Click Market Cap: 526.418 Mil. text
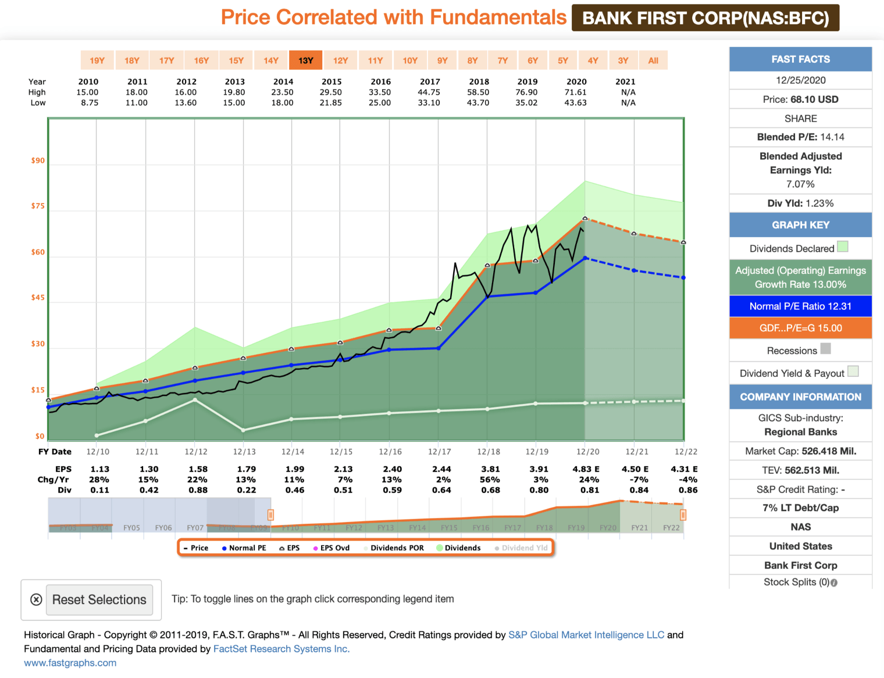This screenshot has width=884, height=678. [801, 451]
